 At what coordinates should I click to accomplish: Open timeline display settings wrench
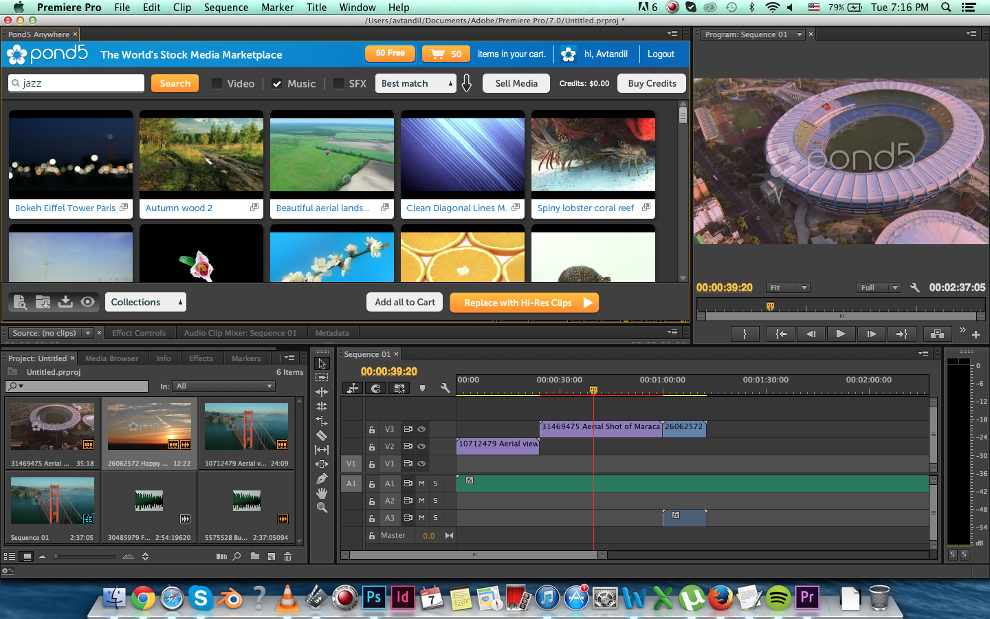pos(445,388)
